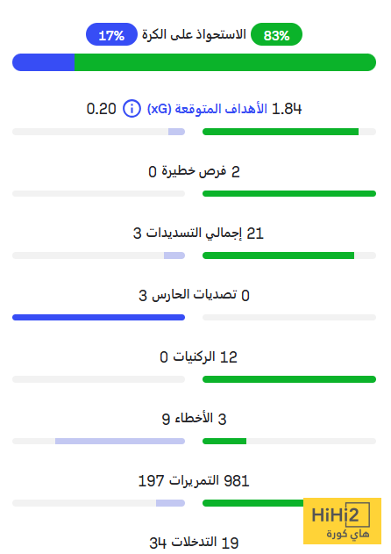Viewport: 391px width, 554px height.
Task: Click the 83% possession badge
Action: (x=276, y=34)
